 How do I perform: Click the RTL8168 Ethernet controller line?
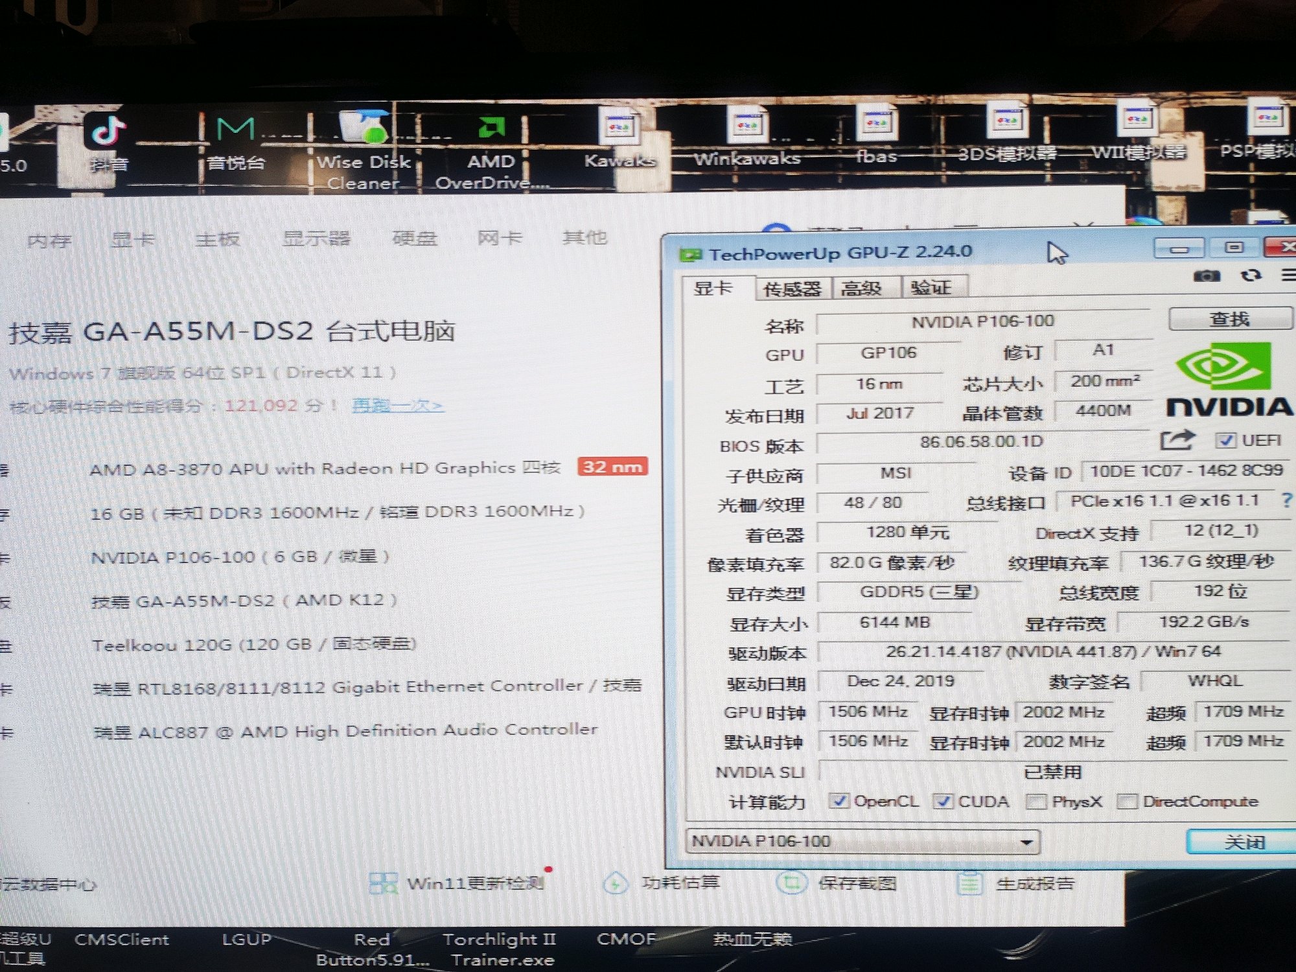click(x=367, y=687)
